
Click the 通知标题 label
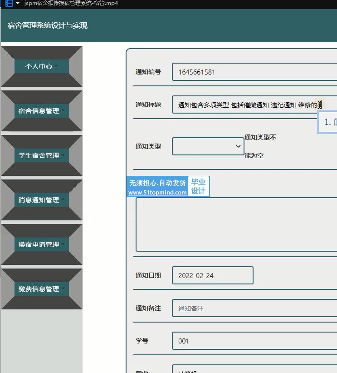coord(148,104)
